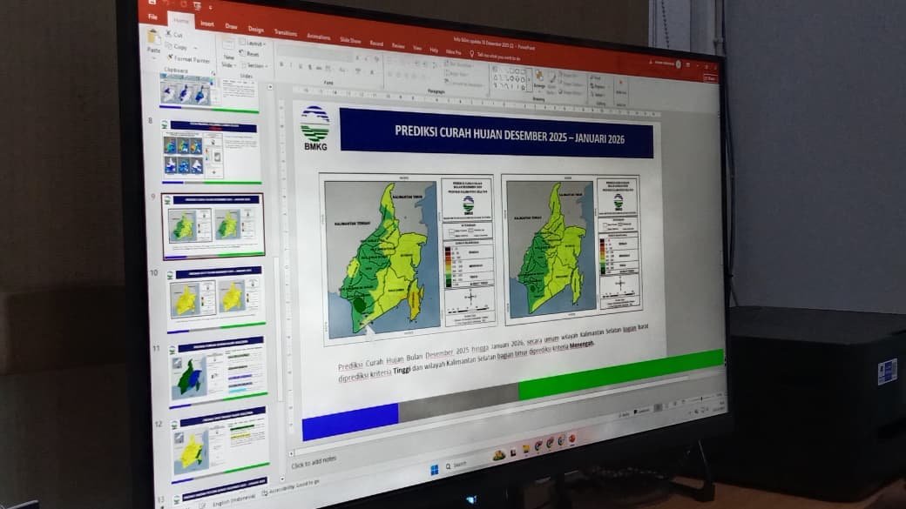Open PowerPoint icon on the taskbar
Viewport: 906px width, 509px height.
pos(572,439)
